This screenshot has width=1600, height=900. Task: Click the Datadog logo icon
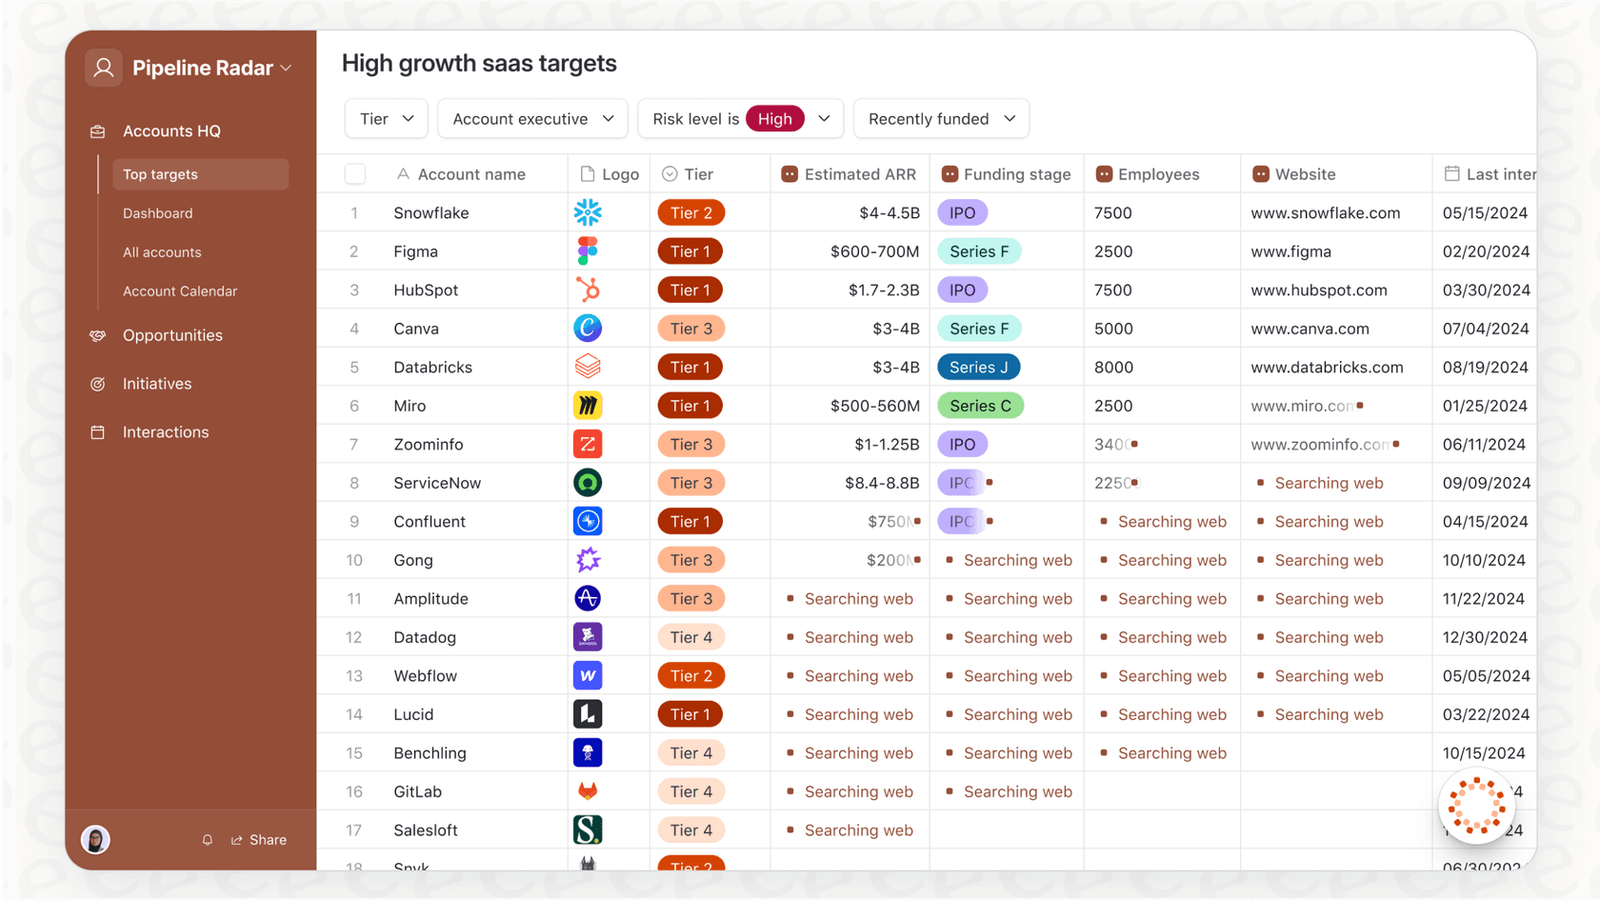(588, 636)
